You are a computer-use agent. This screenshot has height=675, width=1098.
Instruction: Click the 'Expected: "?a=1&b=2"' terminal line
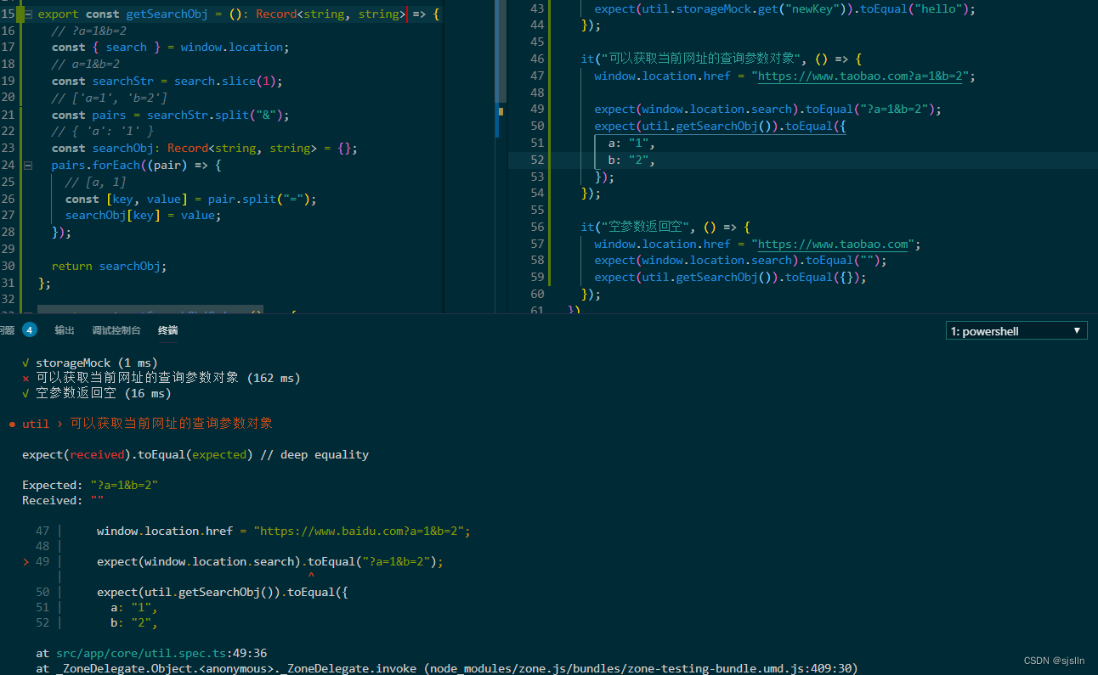point(90,485)
